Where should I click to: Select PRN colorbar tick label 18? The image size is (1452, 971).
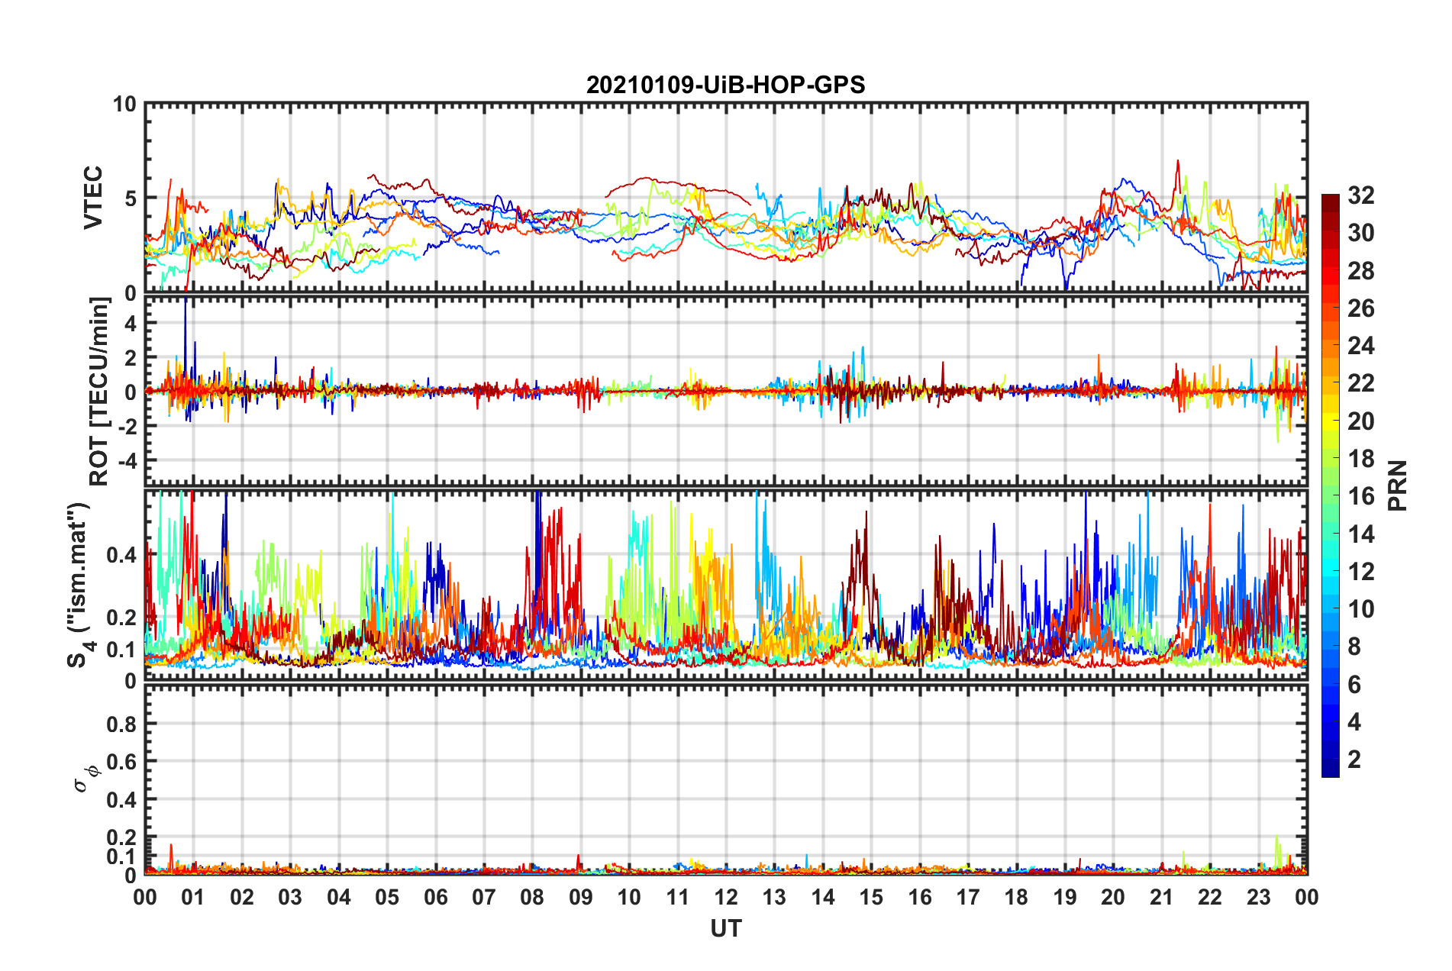coord(1361,459)
